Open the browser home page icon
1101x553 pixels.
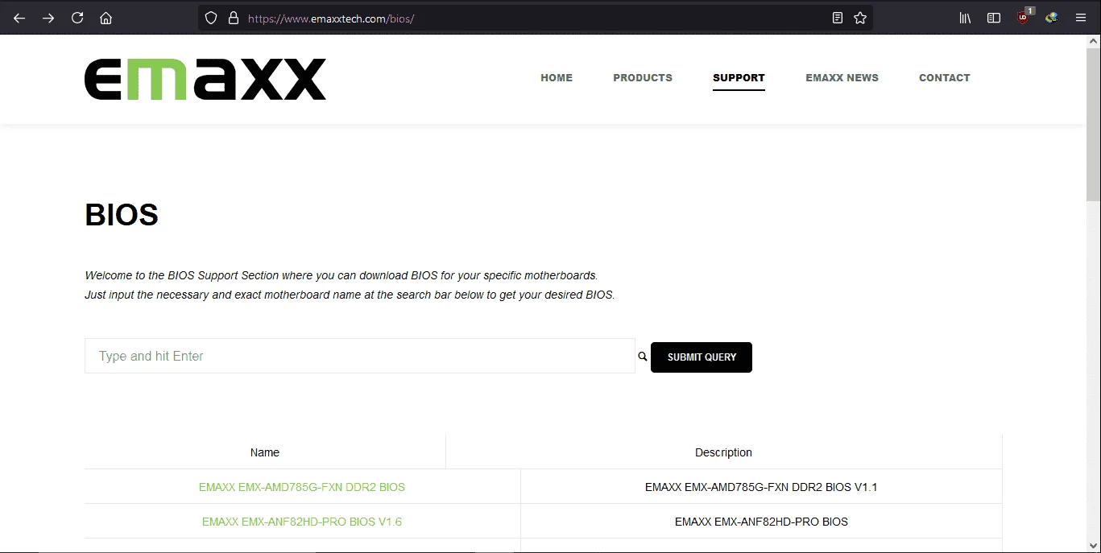tap(106, 18)
